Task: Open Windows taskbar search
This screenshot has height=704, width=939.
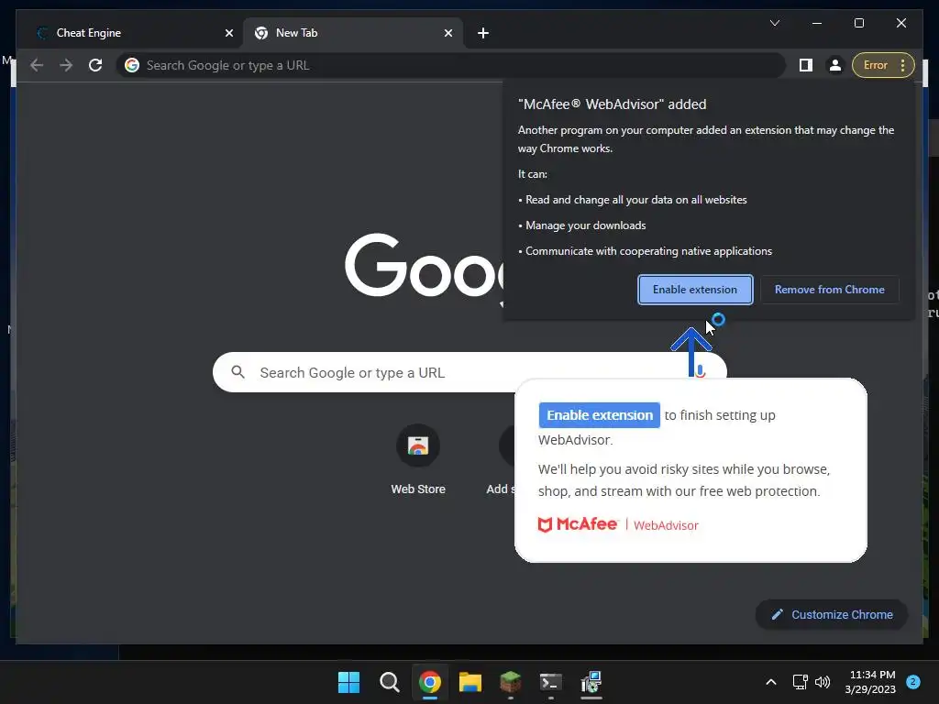Action: point(389,682)
